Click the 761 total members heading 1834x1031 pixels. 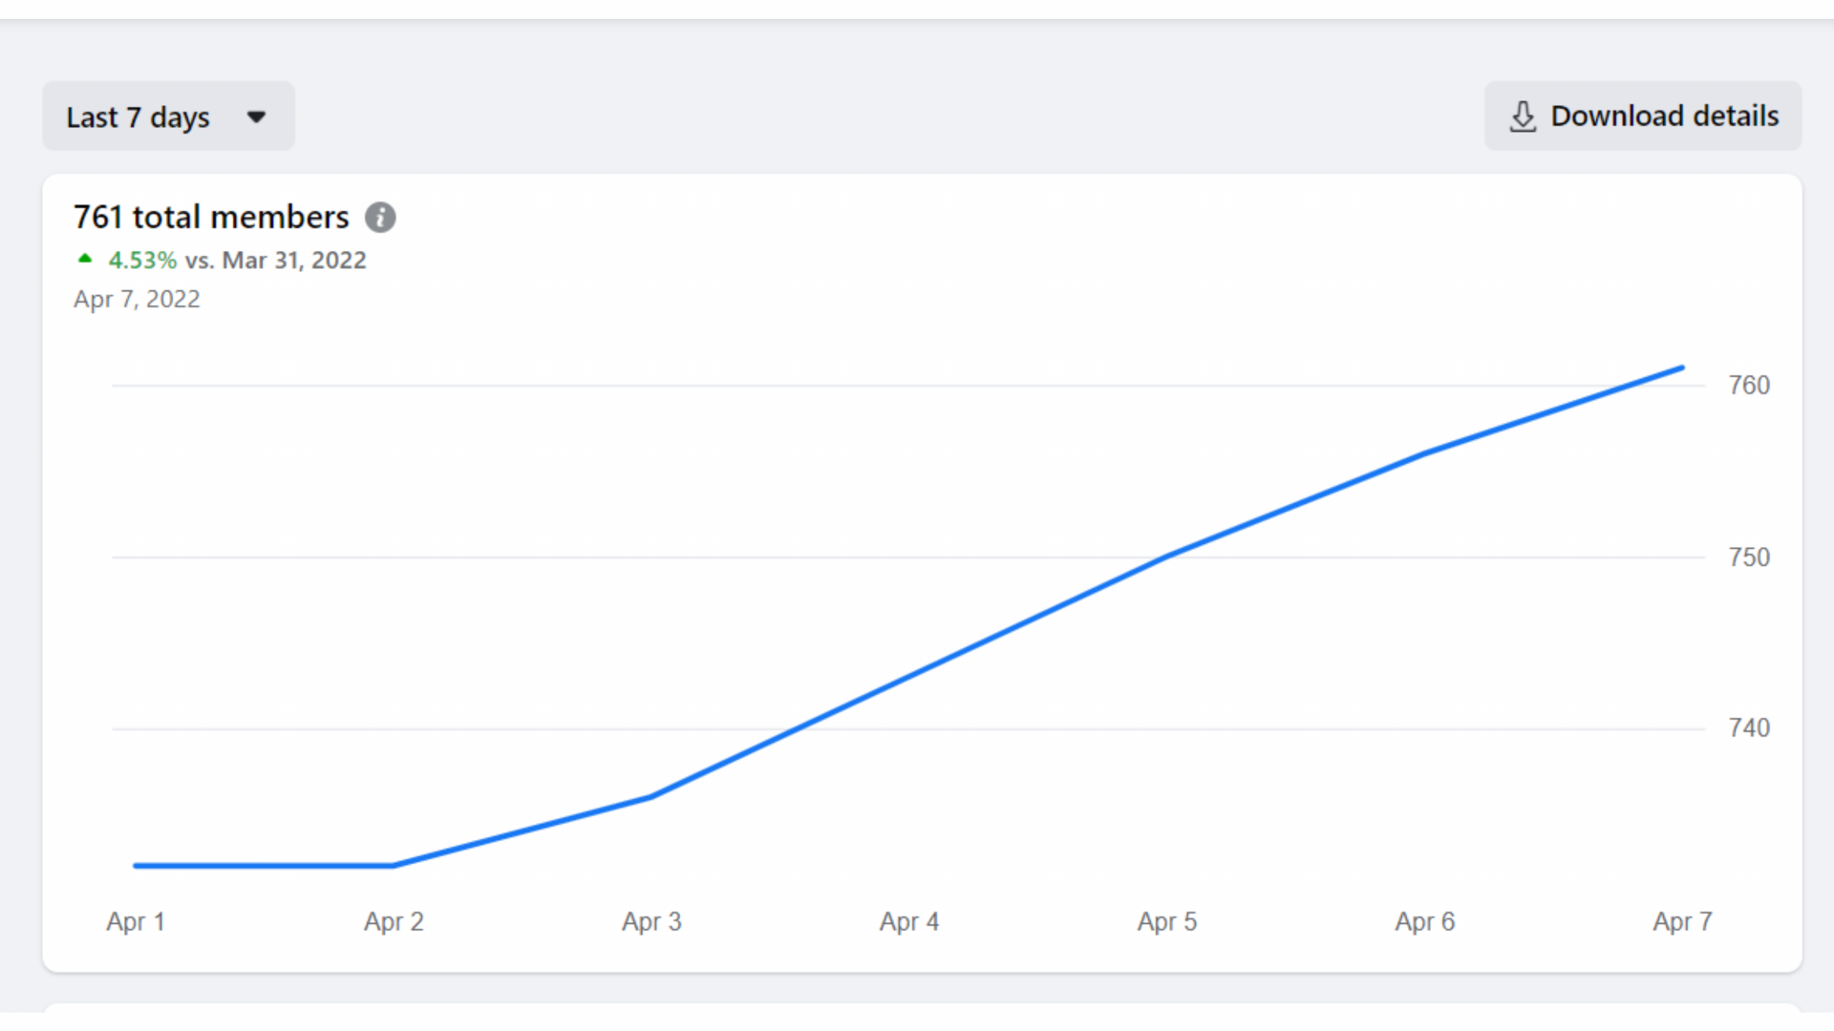coord(211,218)
